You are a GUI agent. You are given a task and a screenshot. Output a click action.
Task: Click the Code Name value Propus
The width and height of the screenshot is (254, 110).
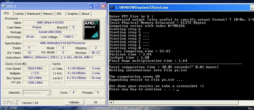click(x=37, y=27)
